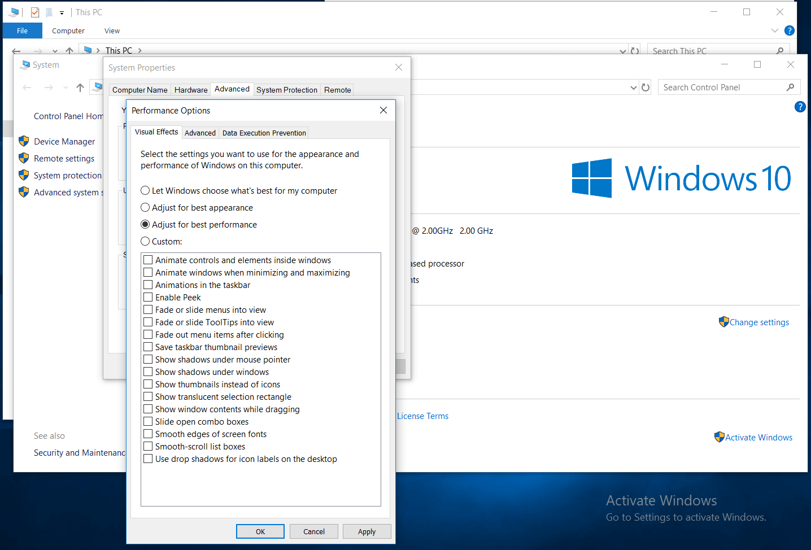Click the System protection shield icon

click(x=24, y=175)
